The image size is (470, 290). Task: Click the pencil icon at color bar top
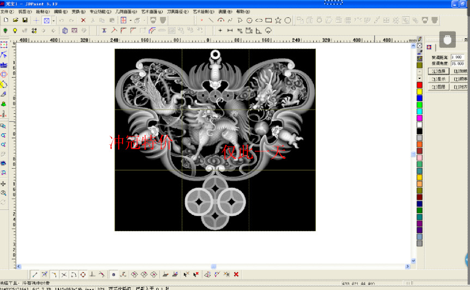point(420,39)
